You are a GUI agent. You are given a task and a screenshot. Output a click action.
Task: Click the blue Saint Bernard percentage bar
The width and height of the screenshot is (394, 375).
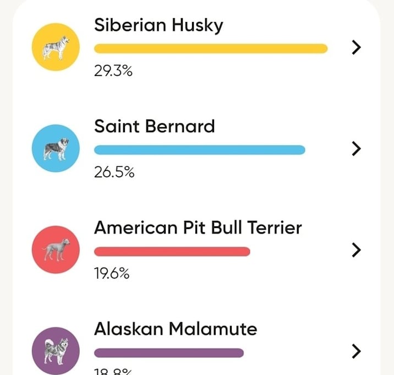(x=200, y=150)
